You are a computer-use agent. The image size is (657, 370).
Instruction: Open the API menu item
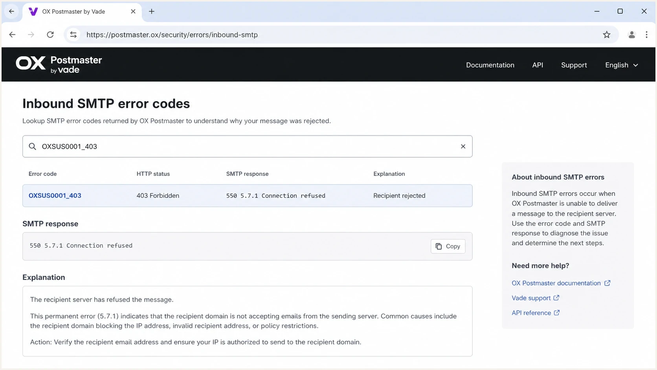coord(538,65)
